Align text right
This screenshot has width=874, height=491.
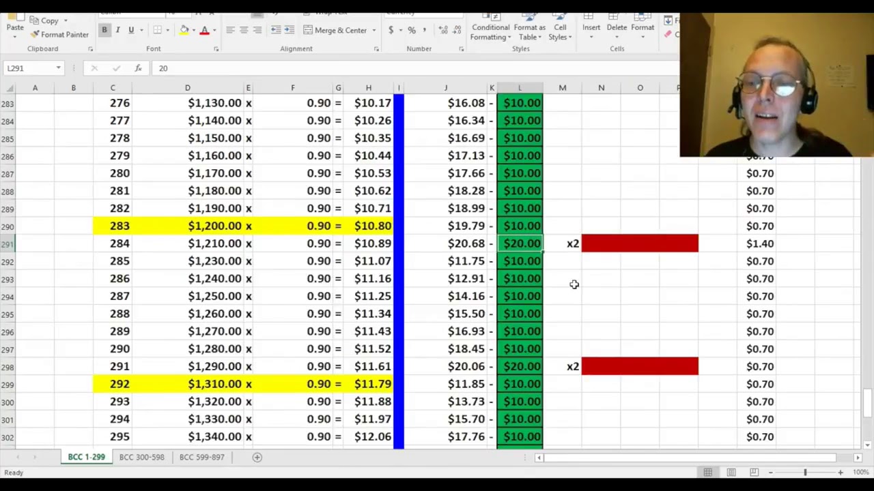[257, 30]
